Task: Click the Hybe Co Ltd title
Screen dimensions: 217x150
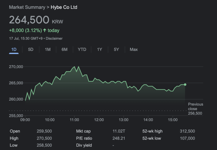Action: tap(64, 7)
